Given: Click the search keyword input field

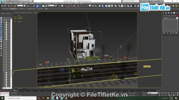Looking at the screenshot, I should [131, 1].
